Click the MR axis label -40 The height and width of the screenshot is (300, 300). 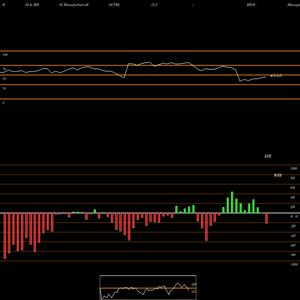[293, 236]
